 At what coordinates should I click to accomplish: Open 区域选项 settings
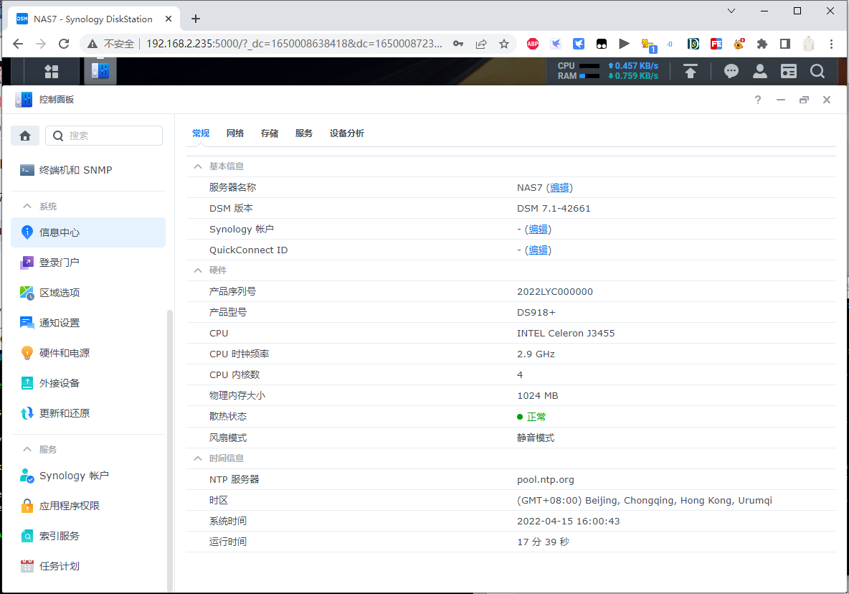coord(88,293)
